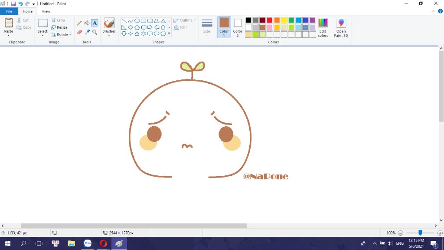The width and height of the screenshot is (444, 250).
Task: Open File Explorer from the taskbar
Action: (x=72, y=243)
